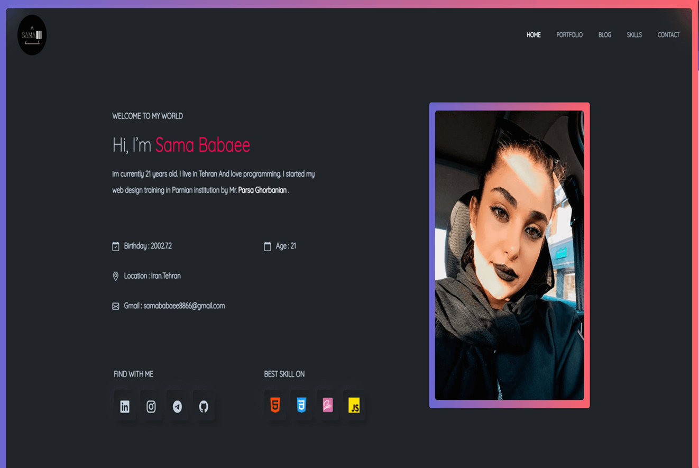Select the CSS3 skill icon

[x=301, y=405]
